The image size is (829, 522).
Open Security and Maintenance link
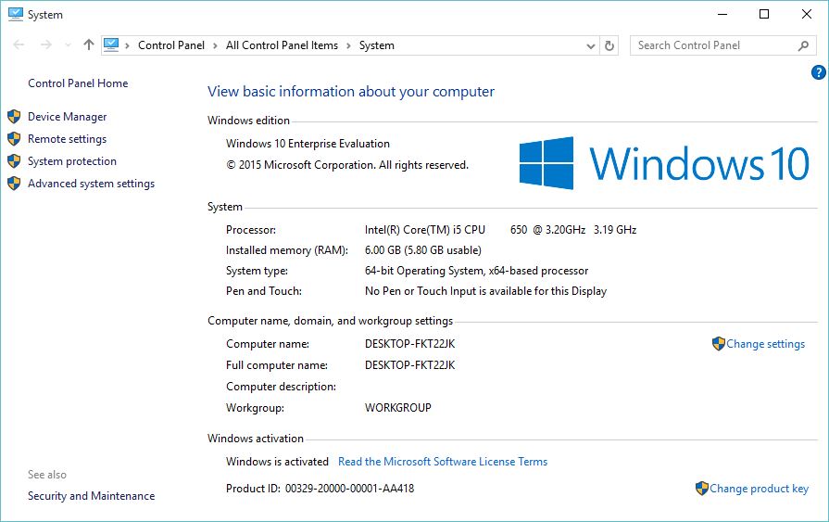(x=91, y=496)
